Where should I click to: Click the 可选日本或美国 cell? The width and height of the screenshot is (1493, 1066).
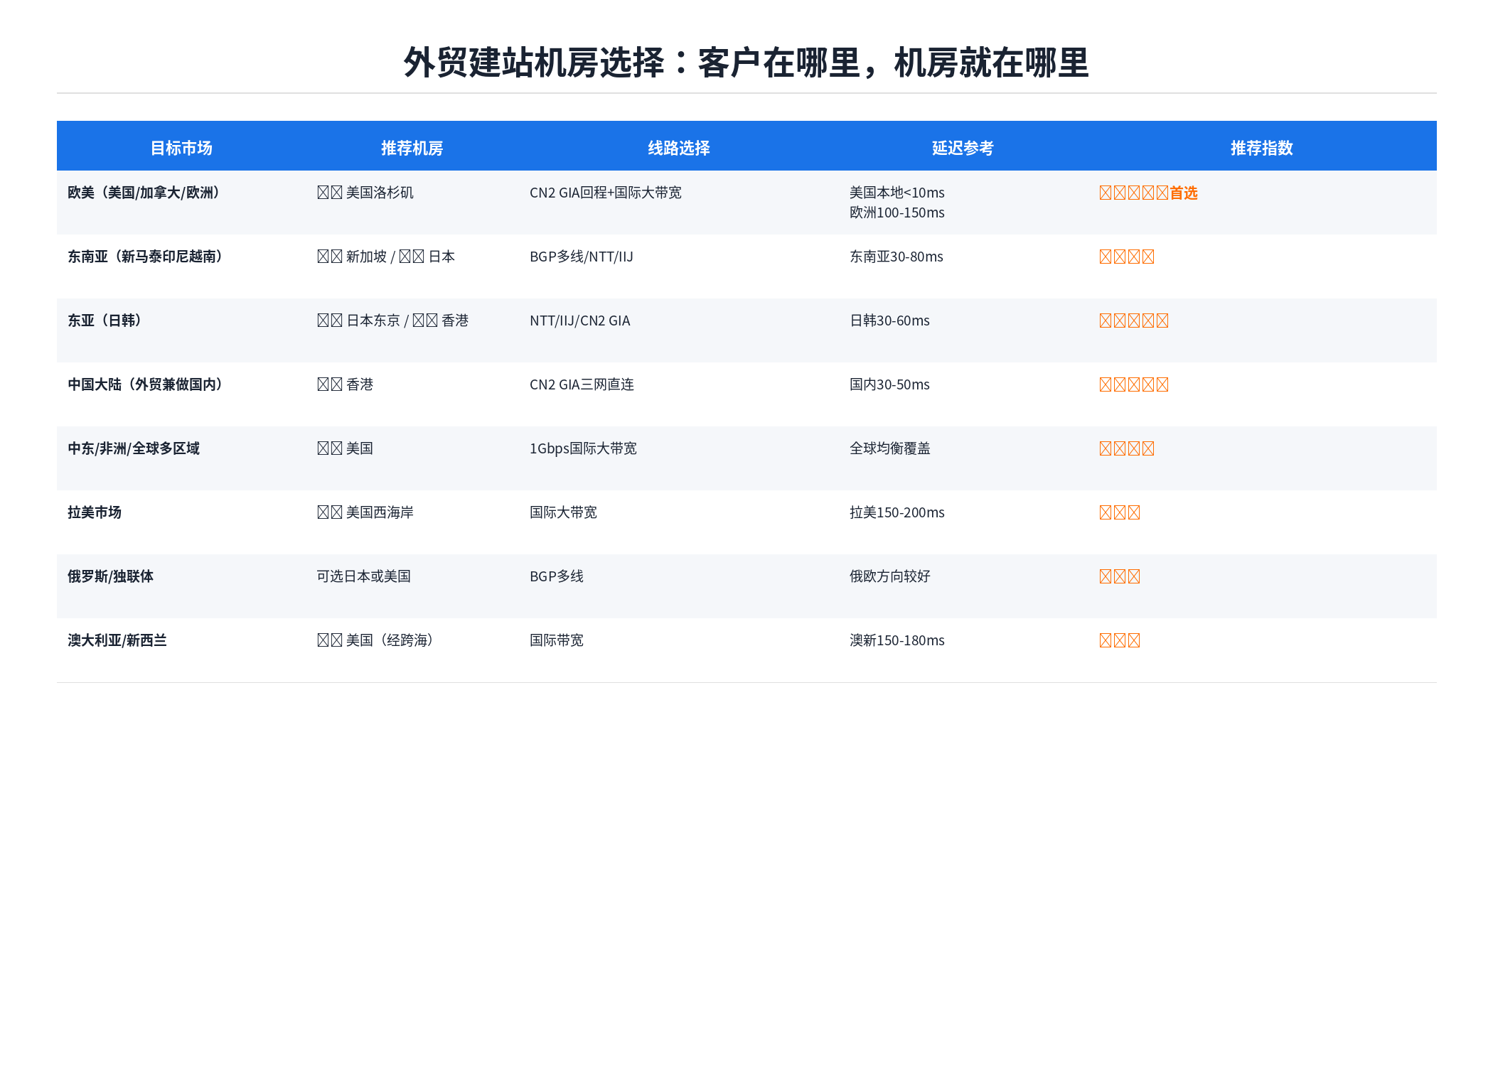point(364,576)
